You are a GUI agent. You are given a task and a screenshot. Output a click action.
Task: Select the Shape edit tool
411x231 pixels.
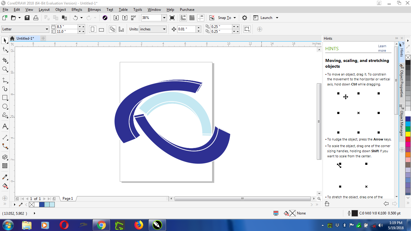(5, 50)
